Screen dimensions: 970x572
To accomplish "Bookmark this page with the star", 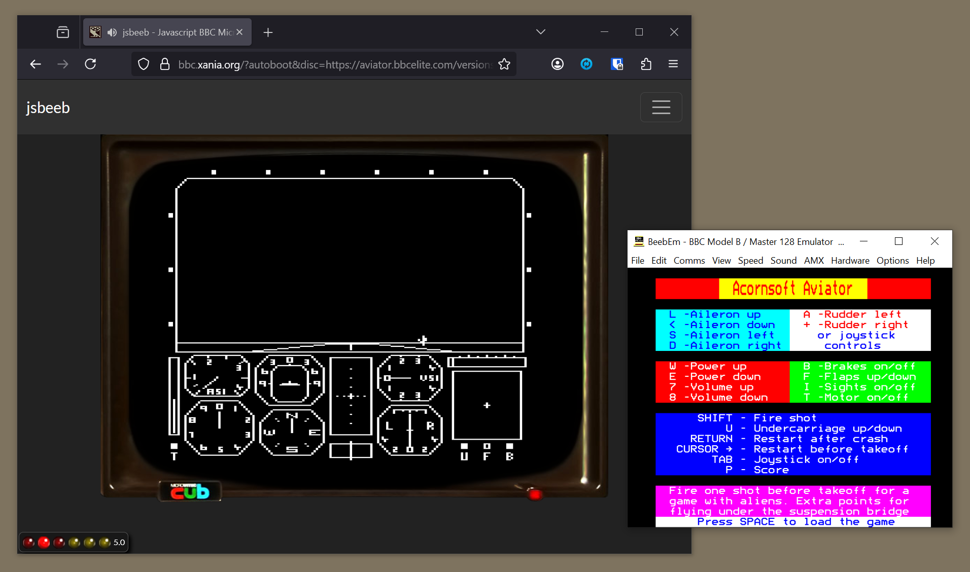I will pyautogui.click(x=504, y=64).
